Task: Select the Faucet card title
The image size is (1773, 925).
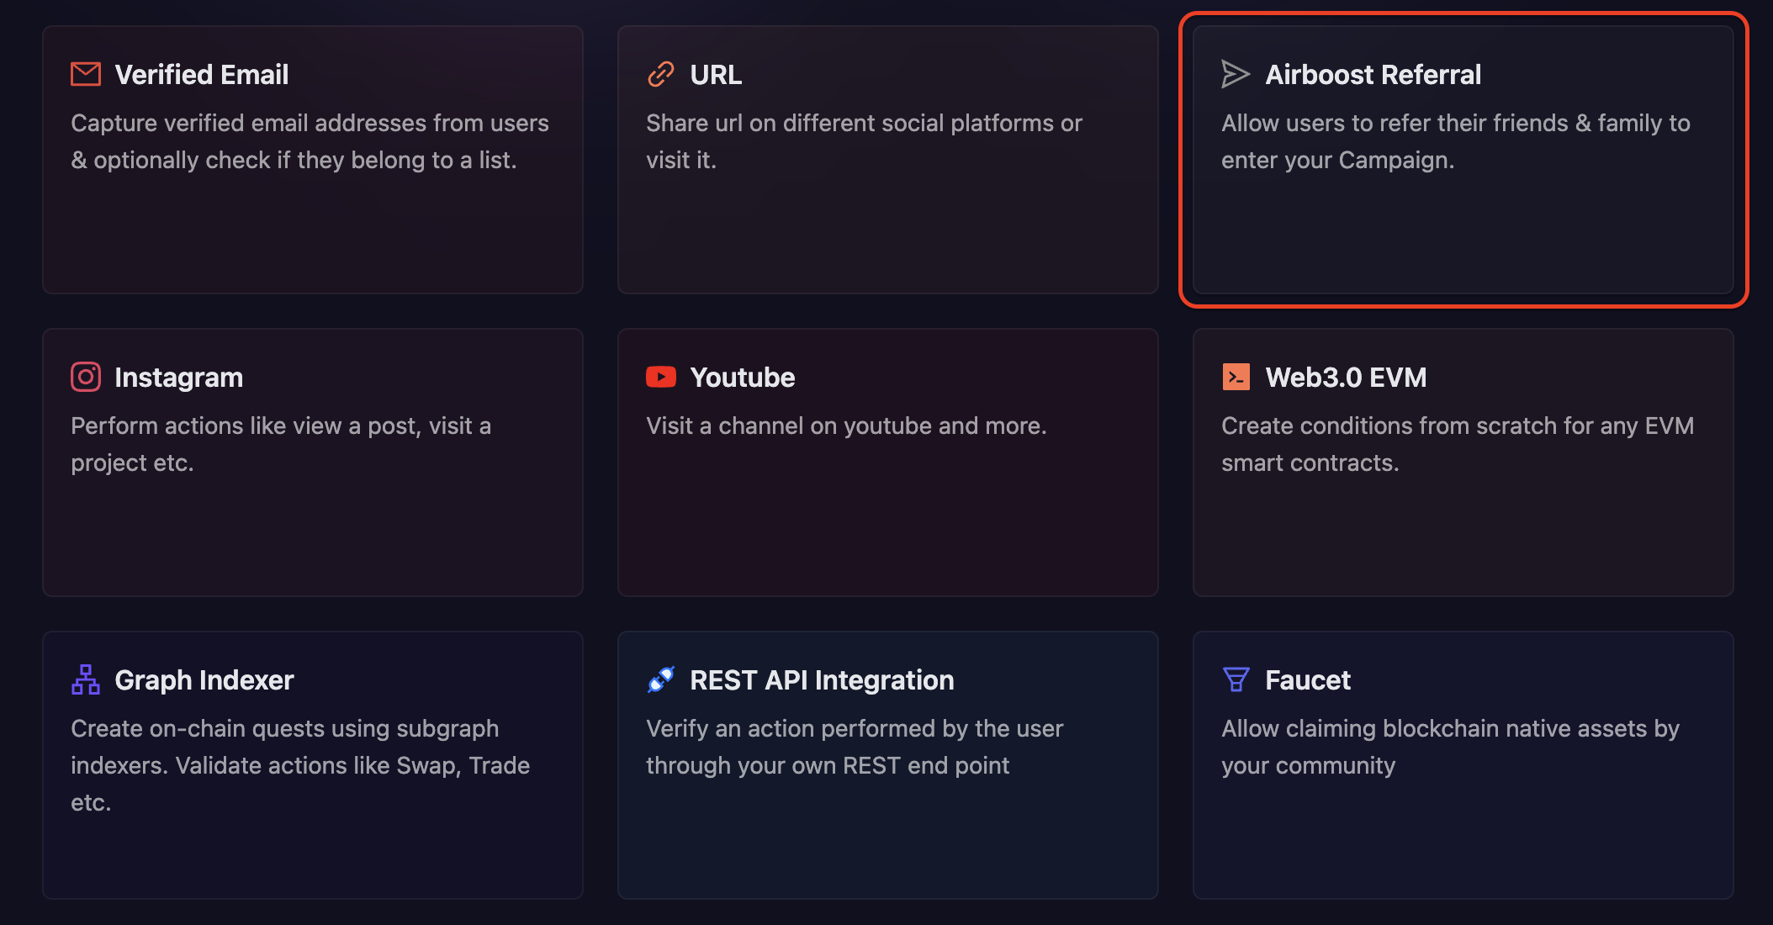Action: pos(1308,680)
